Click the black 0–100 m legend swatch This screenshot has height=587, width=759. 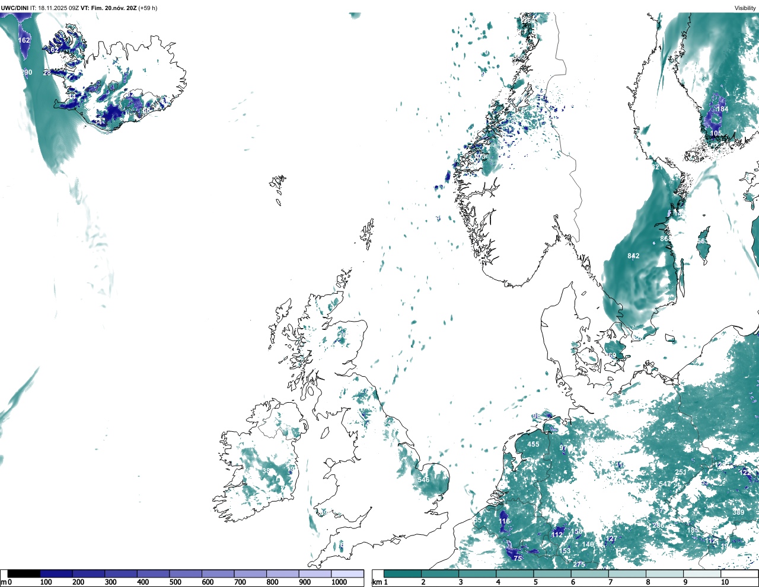coord(24,574)
